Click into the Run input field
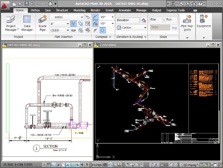The image size is (223, 168). pos(171,20)
